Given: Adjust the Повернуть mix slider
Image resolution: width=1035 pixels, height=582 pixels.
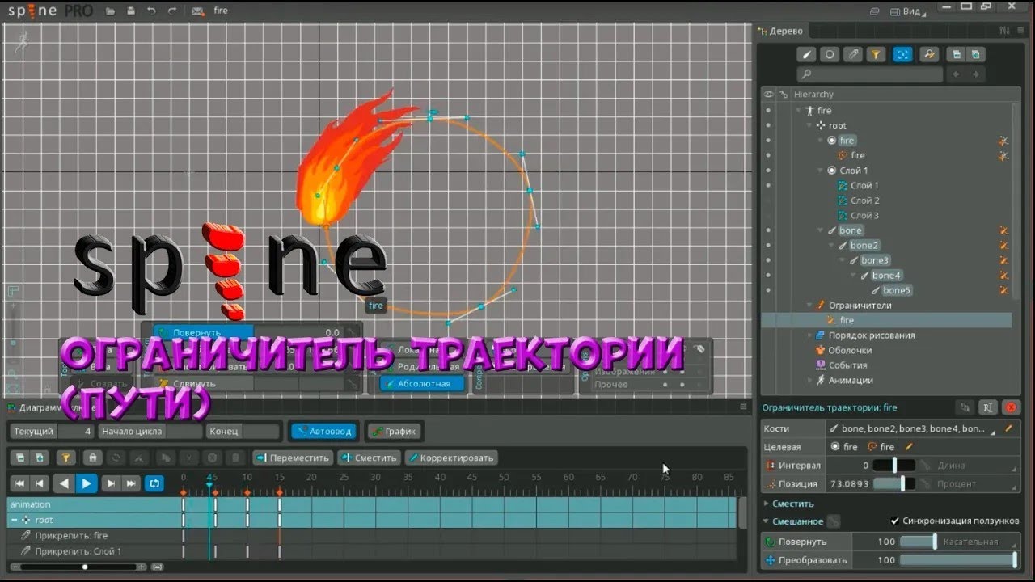Looking at the screenshot, I should point(918,542).
